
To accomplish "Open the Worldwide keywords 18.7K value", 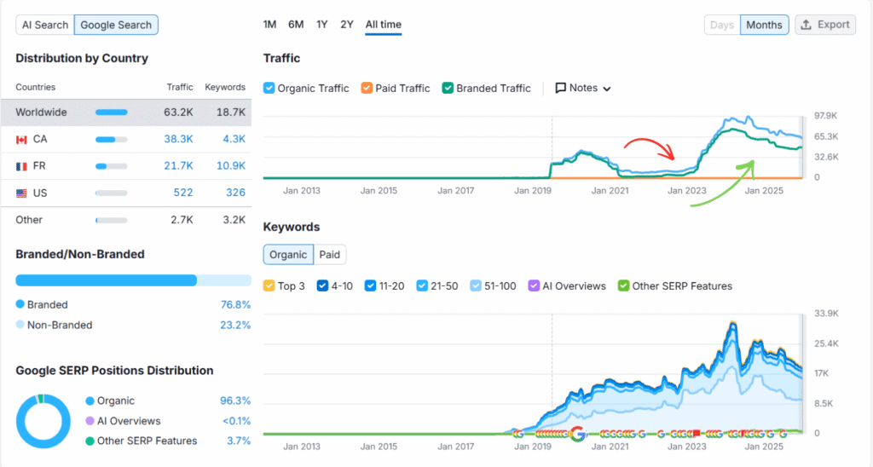I will 231,112.
